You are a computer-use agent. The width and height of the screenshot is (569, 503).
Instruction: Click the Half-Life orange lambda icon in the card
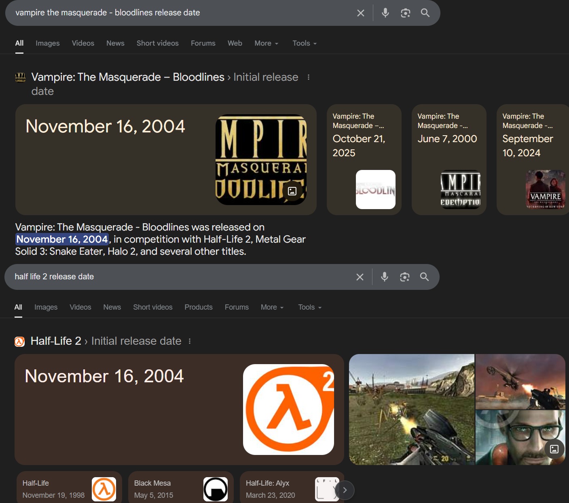coord(104,489)
